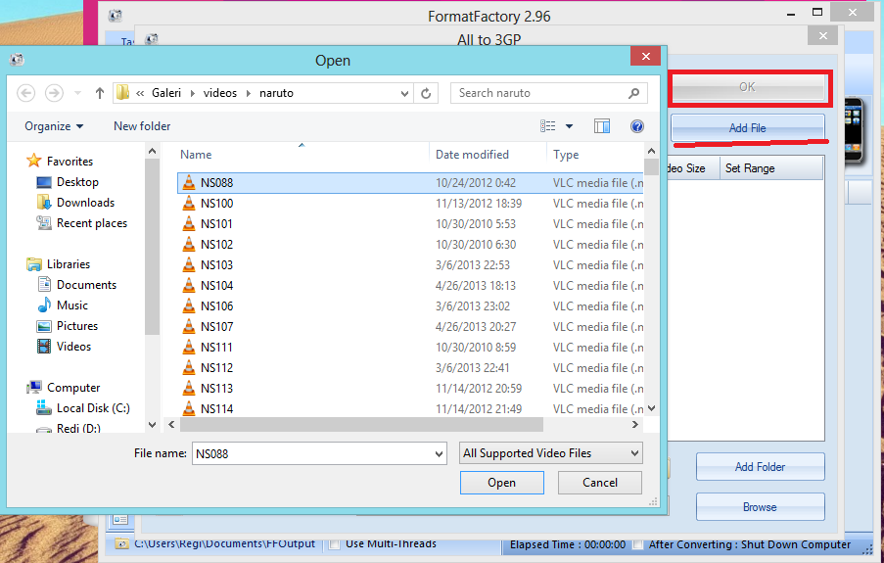Select the NS112 file
This screenshot has width=884, height=563.
pos(410,368)
